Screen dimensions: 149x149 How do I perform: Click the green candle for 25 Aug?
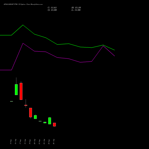50,121
